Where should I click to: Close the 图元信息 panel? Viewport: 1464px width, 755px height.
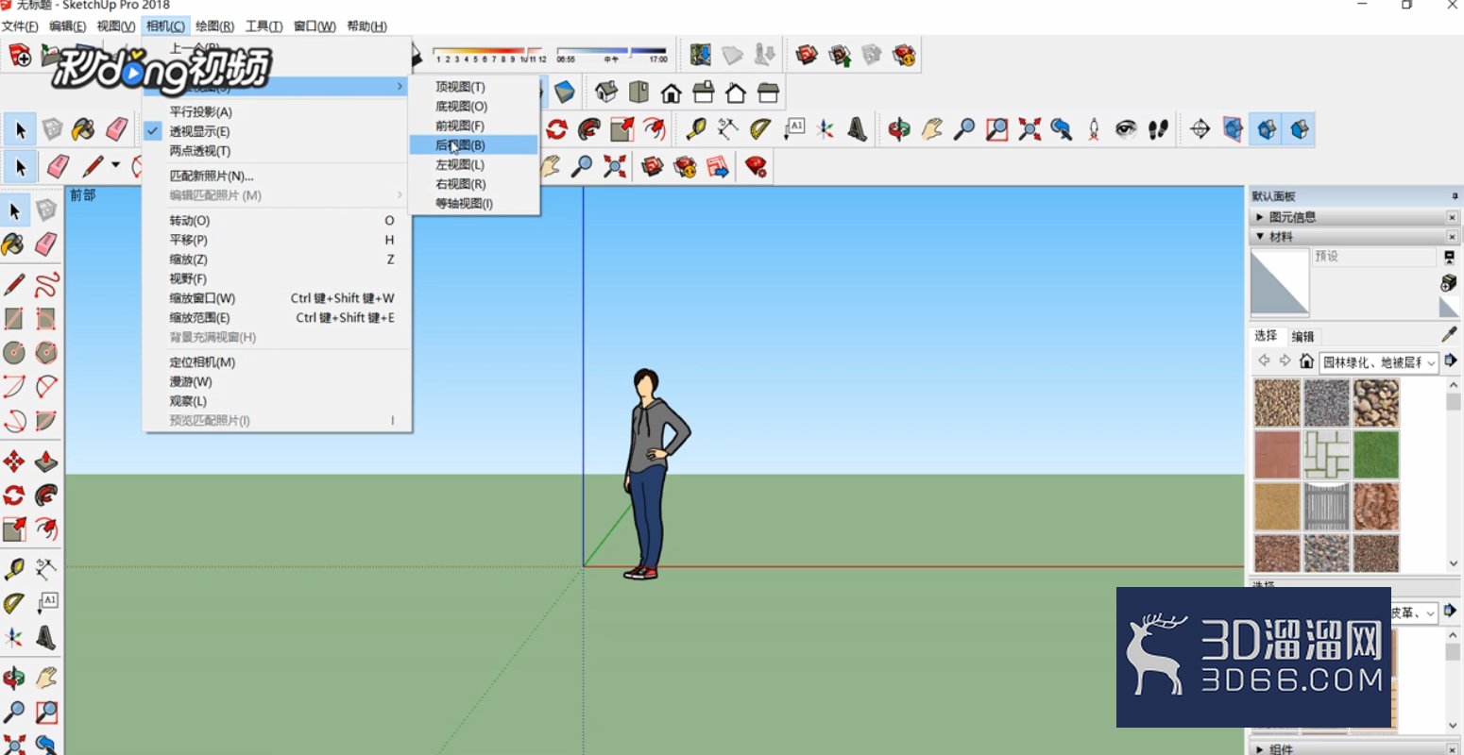click(x=1453, y=218)
